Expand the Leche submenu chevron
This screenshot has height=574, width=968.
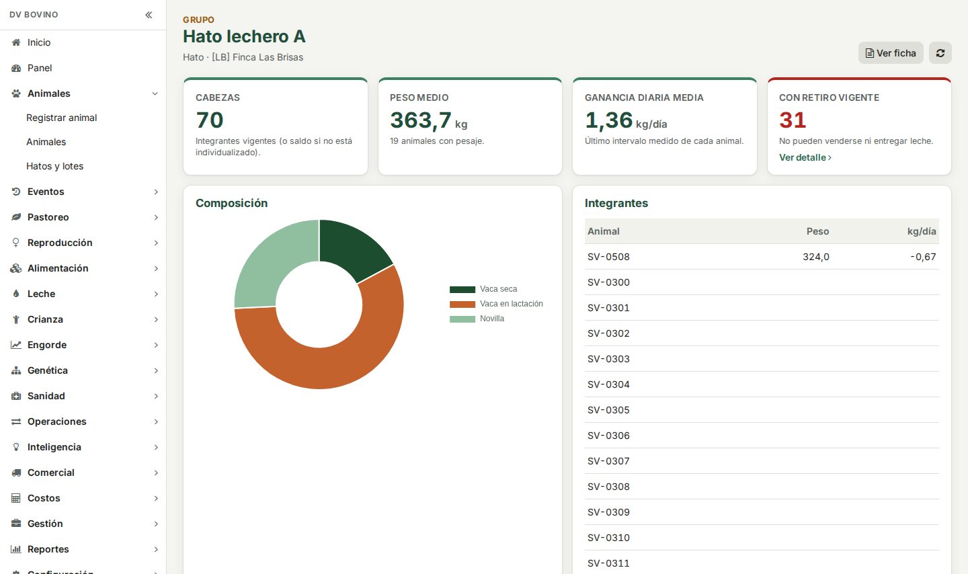pyautogui.click(x=155, y=294)
